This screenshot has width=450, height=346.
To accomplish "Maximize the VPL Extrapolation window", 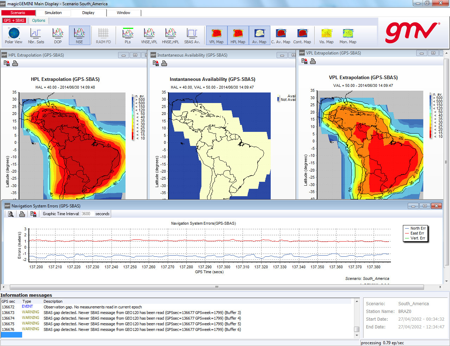I will pyautogui.click(x=433, y=53).
